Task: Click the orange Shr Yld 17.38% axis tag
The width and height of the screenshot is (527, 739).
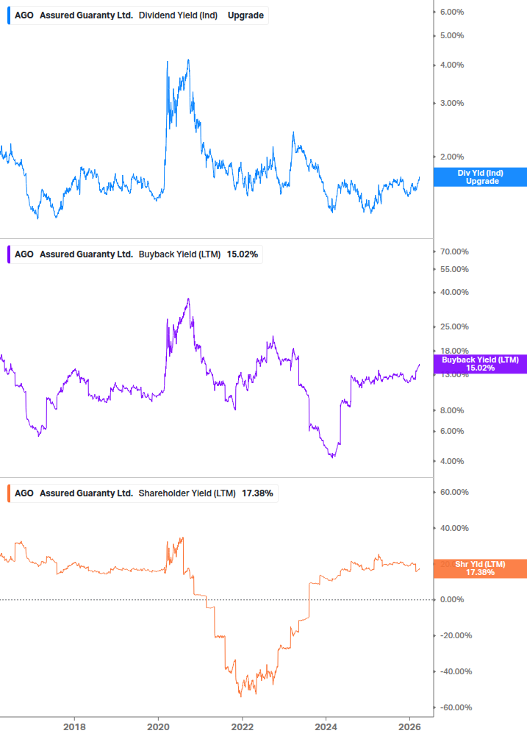Action: (x=480, y=568)
